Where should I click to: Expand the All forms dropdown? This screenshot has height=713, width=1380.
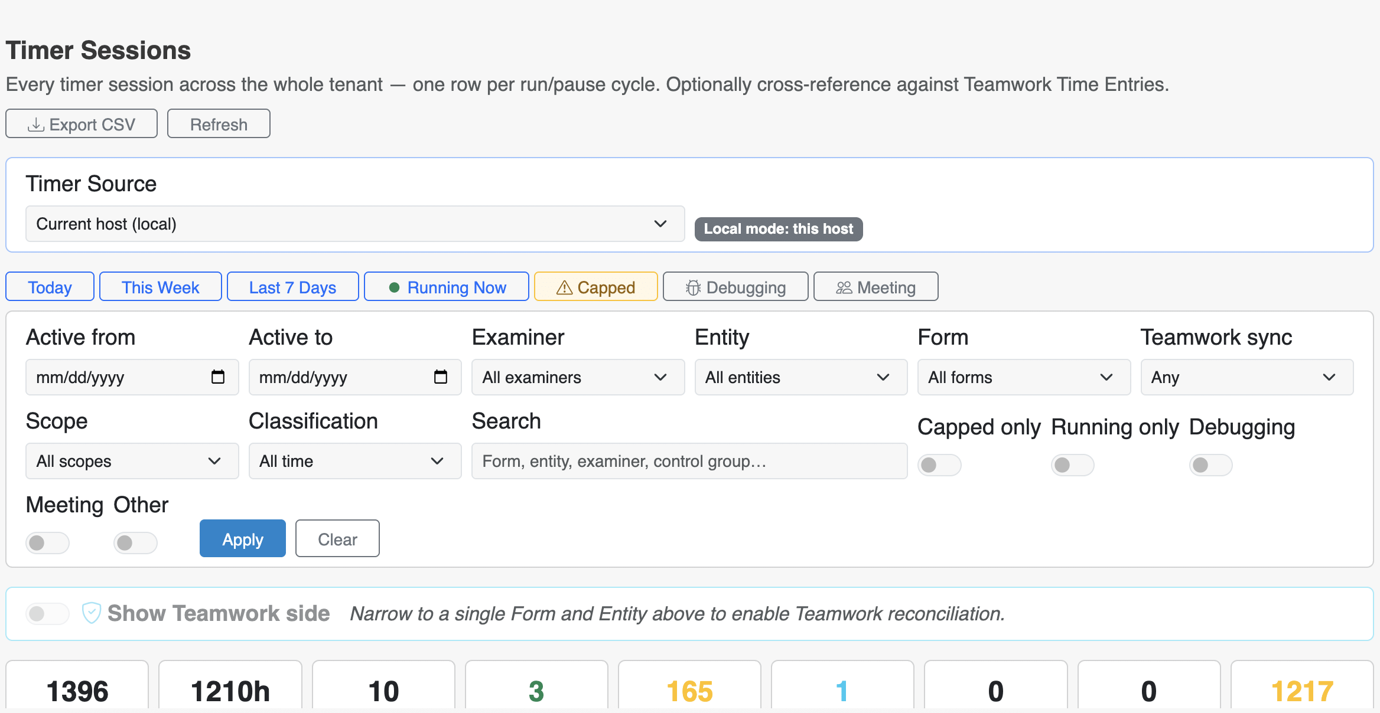click(1024, 377)
